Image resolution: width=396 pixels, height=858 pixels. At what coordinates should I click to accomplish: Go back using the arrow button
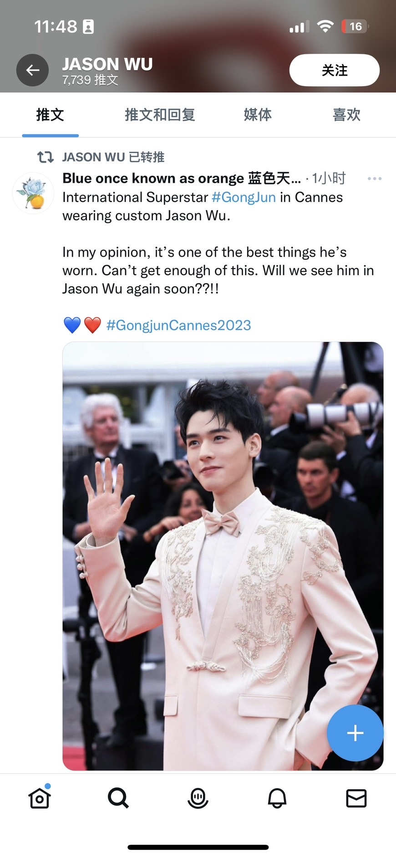(32, 70)
